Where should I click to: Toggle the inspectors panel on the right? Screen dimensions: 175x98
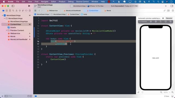pyautogui.click(x=172, y=6)
